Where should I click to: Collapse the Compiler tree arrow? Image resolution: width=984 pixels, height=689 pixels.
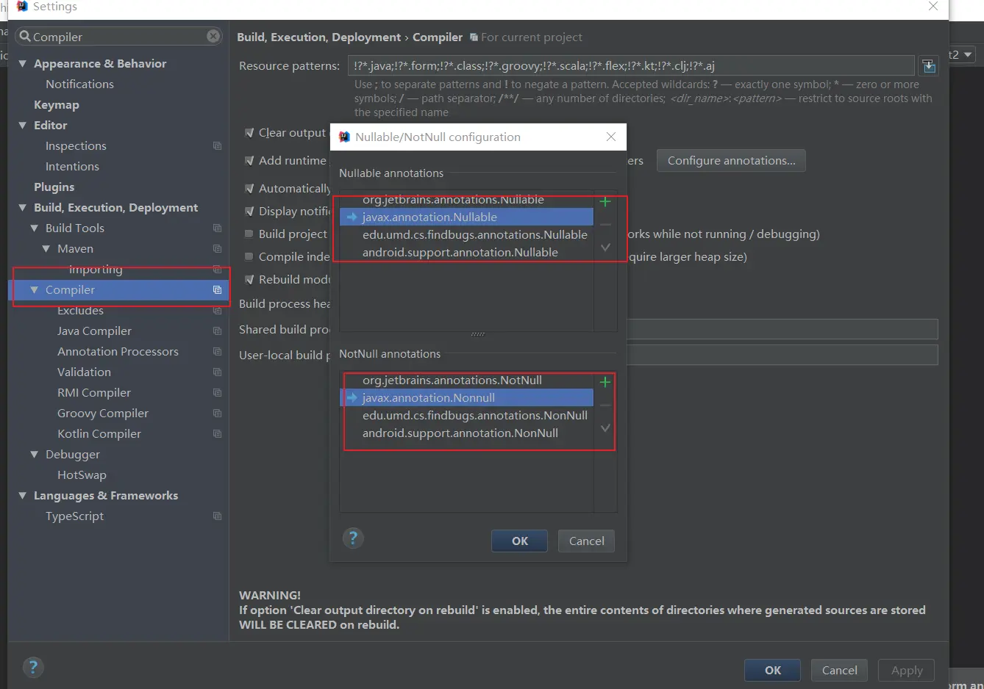(34, 290)
